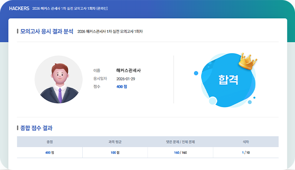Click the 이름 label

97,71
